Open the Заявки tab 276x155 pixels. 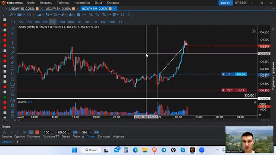[7, 136]
